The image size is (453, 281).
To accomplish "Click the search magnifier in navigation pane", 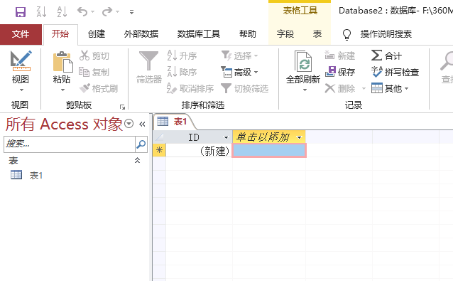I will tap(141, 144).
